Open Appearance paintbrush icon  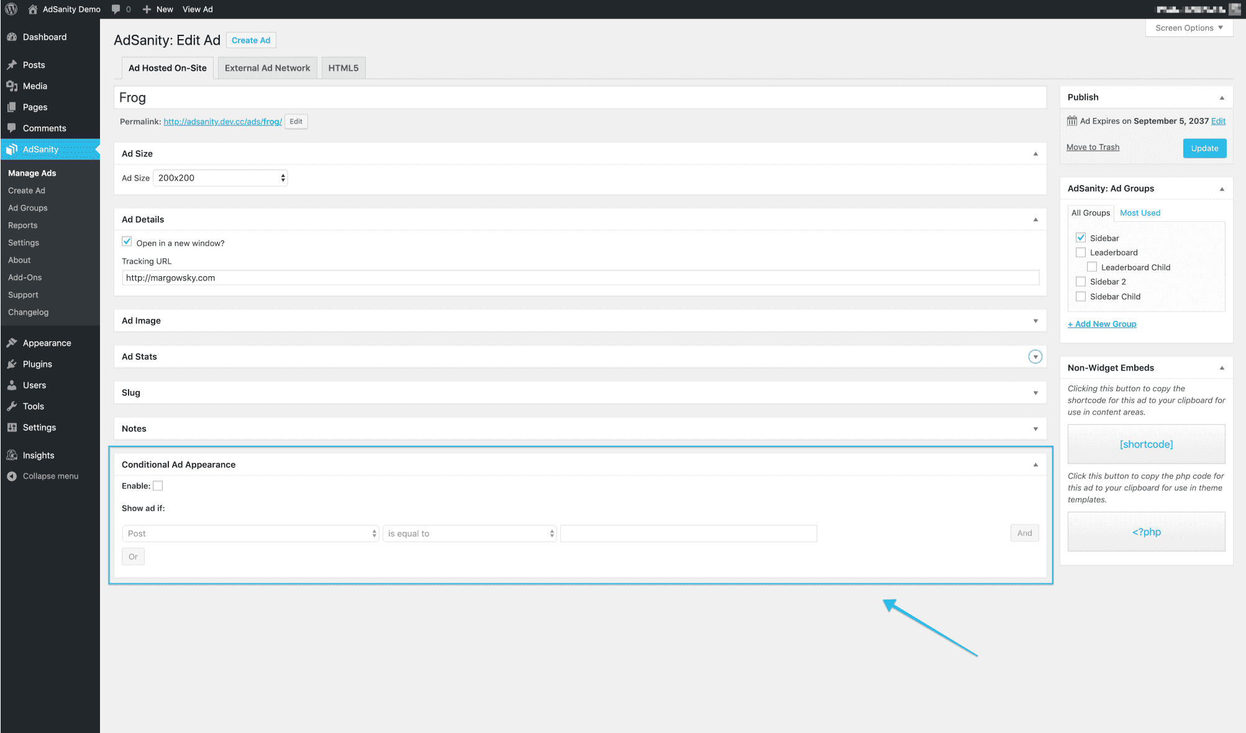[12, 343]
